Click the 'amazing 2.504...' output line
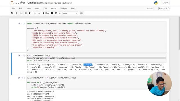The height and width of the screenshot is (101, 180). 41,97
